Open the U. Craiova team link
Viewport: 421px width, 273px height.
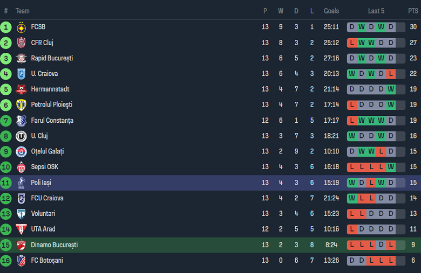pos(44,74)
